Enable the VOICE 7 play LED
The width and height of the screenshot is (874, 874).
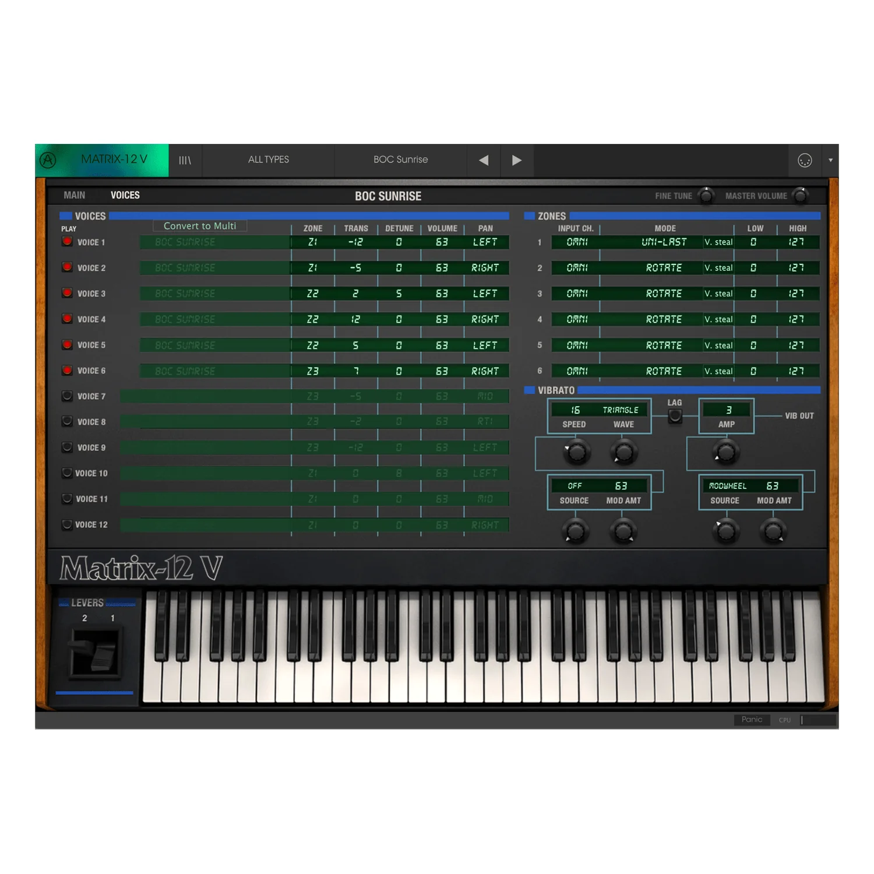pyautogui.click(x=67, y=396)
